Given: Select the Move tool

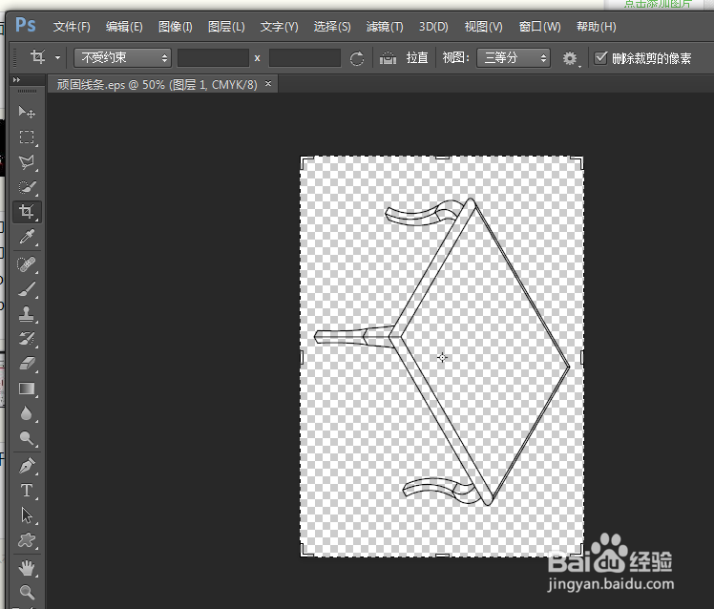Looking at the screenshot, I should (27, 112).
